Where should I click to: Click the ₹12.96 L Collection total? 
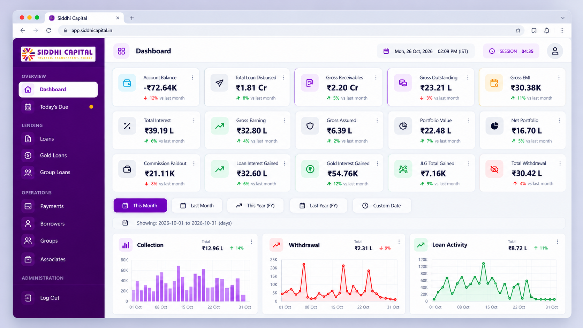pos(213,249)
